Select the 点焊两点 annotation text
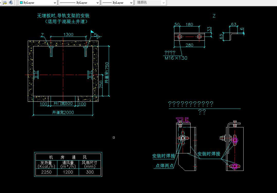 164,166
